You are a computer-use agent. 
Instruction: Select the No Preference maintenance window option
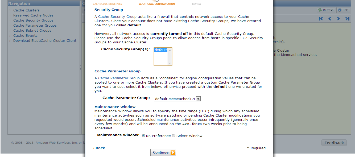click(x=143, y=135)
